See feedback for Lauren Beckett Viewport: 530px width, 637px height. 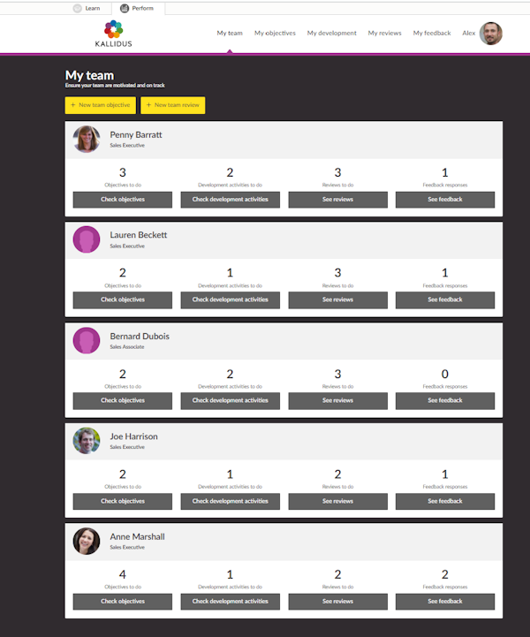coord(444,300)
